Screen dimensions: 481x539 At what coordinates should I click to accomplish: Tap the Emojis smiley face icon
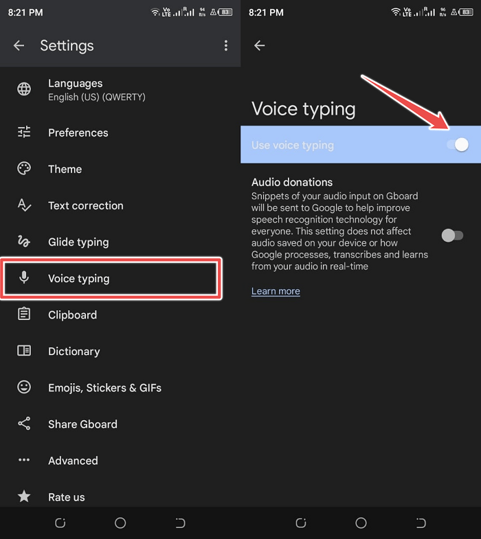(x=24, y=387)
